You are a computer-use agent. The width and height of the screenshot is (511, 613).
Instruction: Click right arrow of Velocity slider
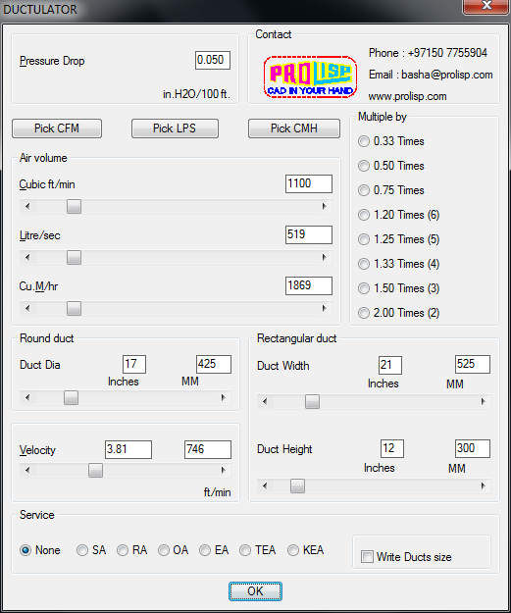[x=224, y=471]
